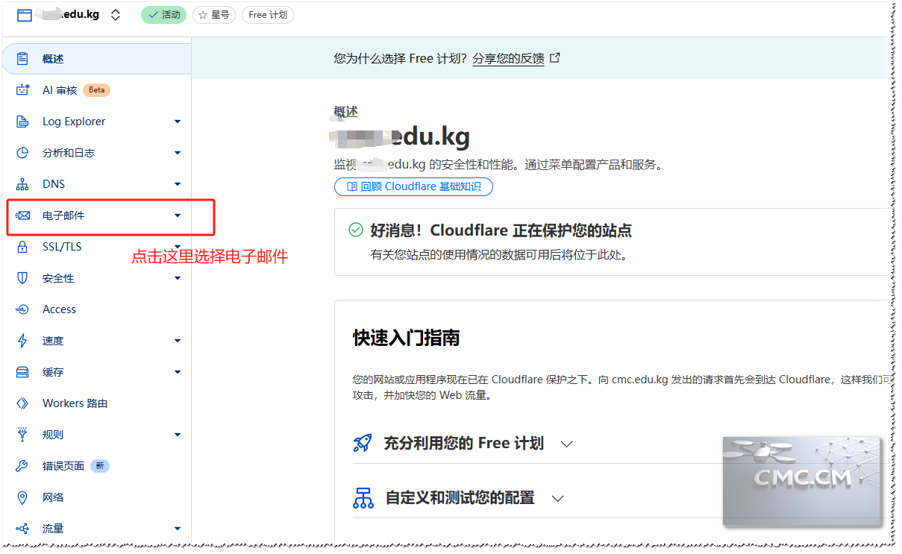Click the star icon in 星号 button
Image resolution: width=902 pixels, height=554 pixels.
pyautogui.click(x=203, y=15)
